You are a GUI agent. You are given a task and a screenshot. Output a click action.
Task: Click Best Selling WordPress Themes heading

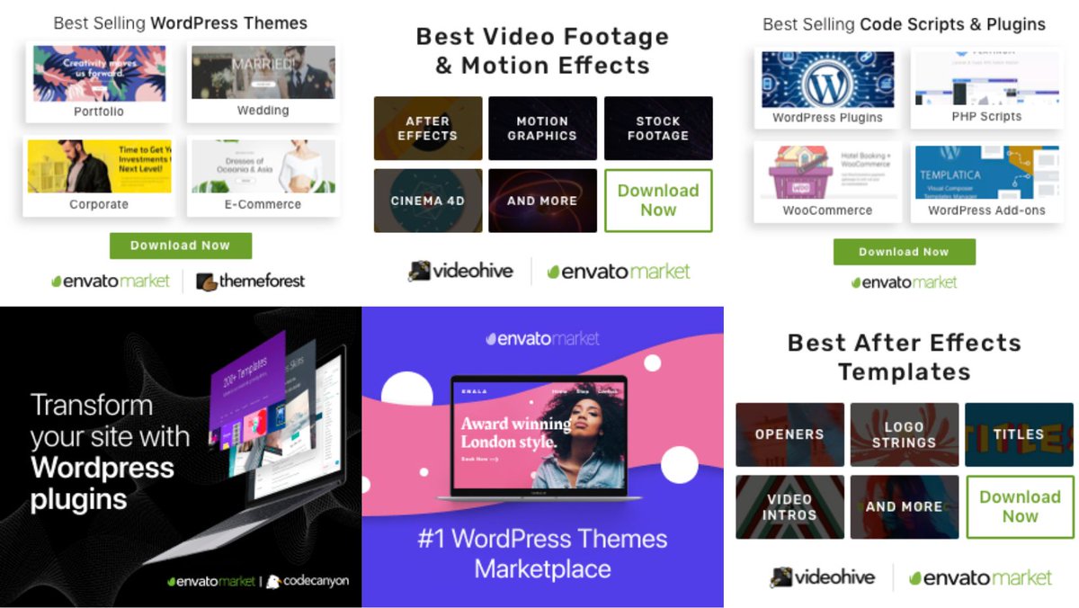coord(180,23)
